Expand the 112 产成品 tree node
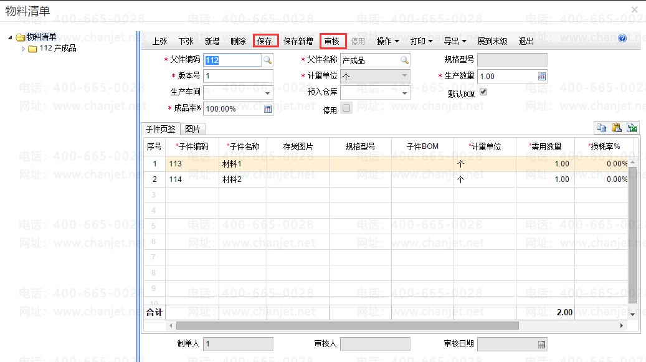646x362 pixels. click(x=23, y=49)
